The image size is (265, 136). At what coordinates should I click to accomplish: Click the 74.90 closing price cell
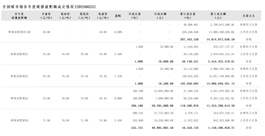pyautogui.click(x=103, y=120)
